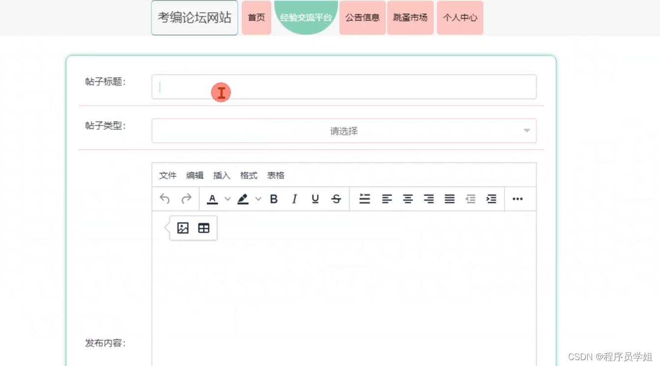This screenshot has height=366, width=660.
Task: Open the 公告信息 navigation tab
Action: 363,18
